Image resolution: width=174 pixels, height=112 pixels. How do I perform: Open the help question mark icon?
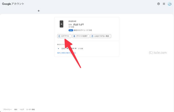[x=158, y=4]
